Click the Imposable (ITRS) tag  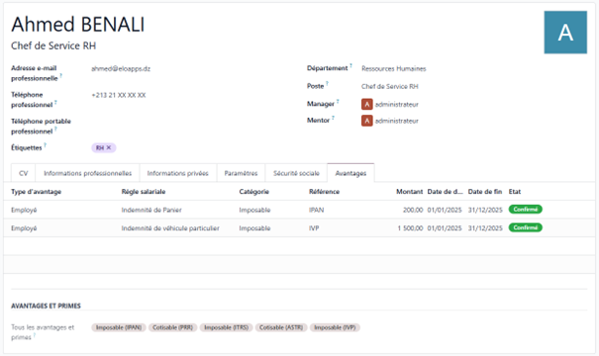point(226,327)
